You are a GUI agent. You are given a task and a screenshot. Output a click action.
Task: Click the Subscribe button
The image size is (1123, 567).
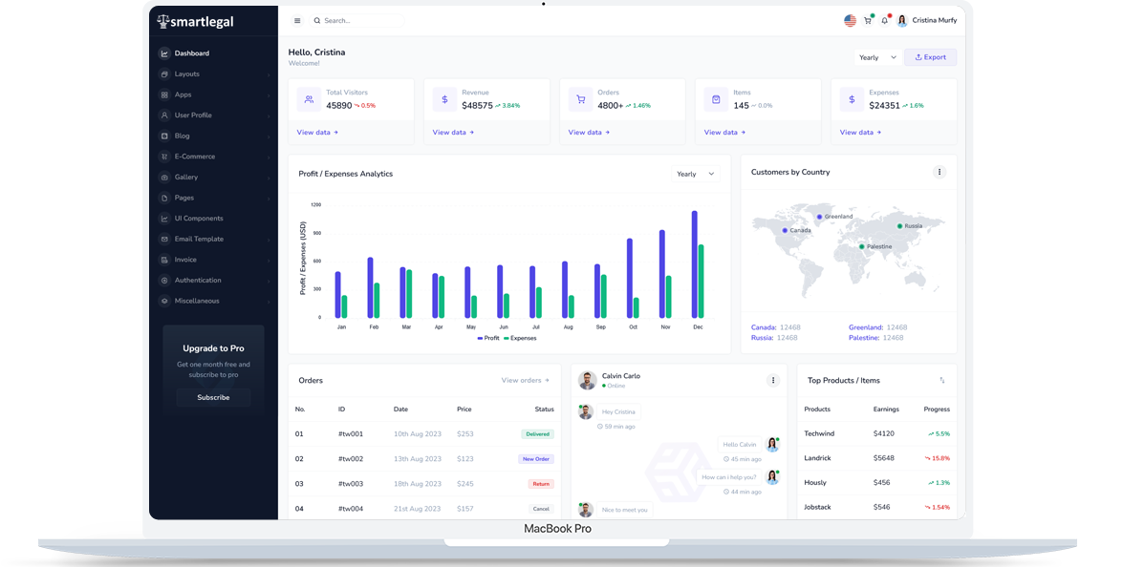[x=212, y=397]
